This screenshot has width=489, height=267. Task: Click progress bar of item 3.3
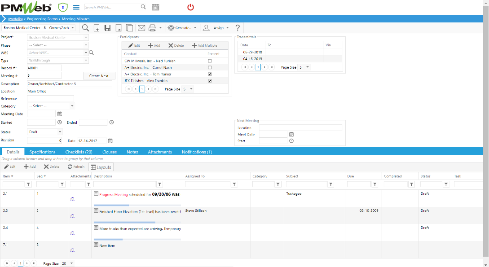137,223
